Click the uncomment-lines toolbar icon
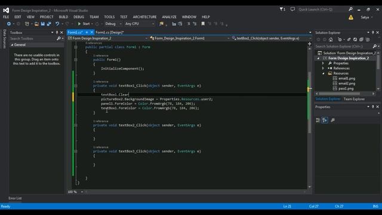This screenshot has width=382, height=215. [x=195, y=24]
